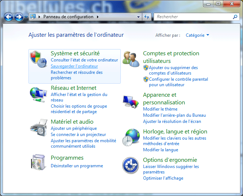Open Rechercher et résoudre des problèmes
The width and height of the screenshot is (243, 196).
point(77,75)
